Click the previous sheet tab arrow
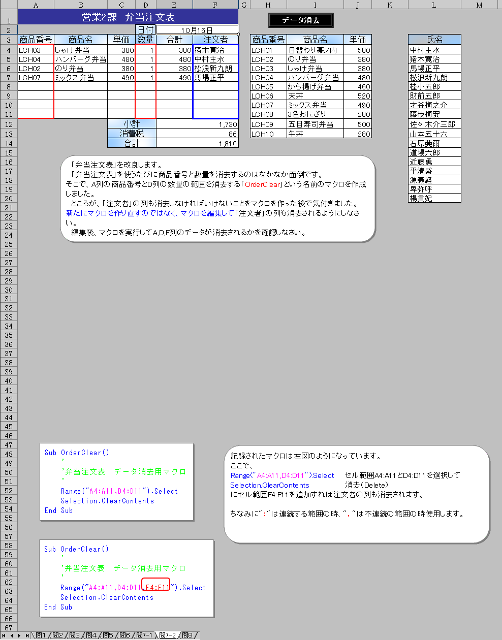 (12, 635)
